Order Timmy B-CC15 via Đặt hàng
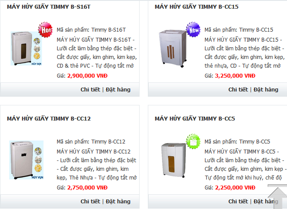287x209 pixels. [266, 90]
